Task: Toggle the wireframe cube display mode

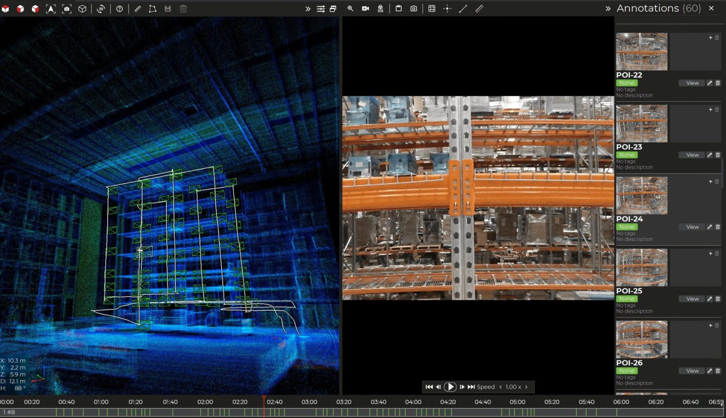Action: pos(82,9)
